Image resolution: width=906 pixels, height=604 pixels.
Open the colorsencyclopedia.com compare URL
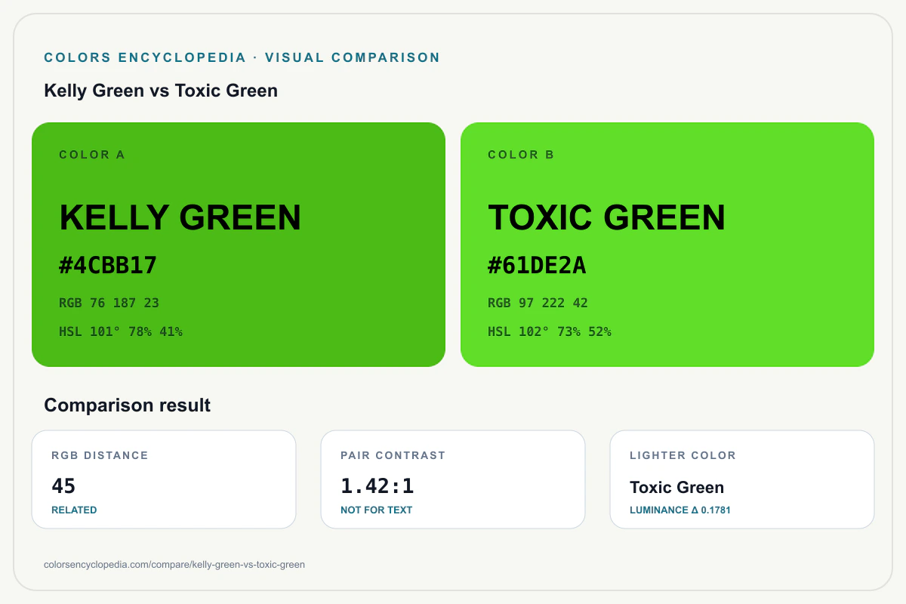pyautogui.click(x=174, y=565)
